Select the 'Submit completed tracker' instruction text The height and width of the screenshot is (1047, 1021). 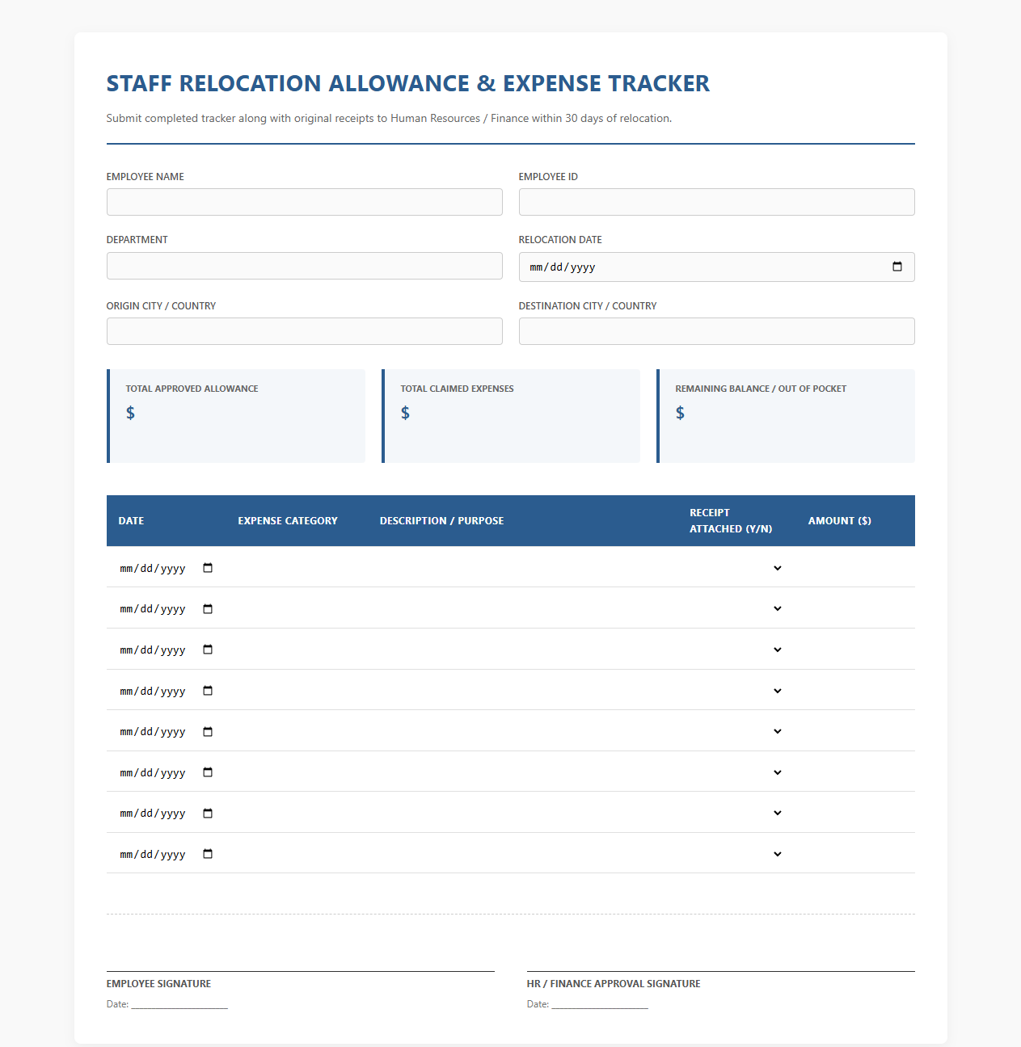click(389, 118)
